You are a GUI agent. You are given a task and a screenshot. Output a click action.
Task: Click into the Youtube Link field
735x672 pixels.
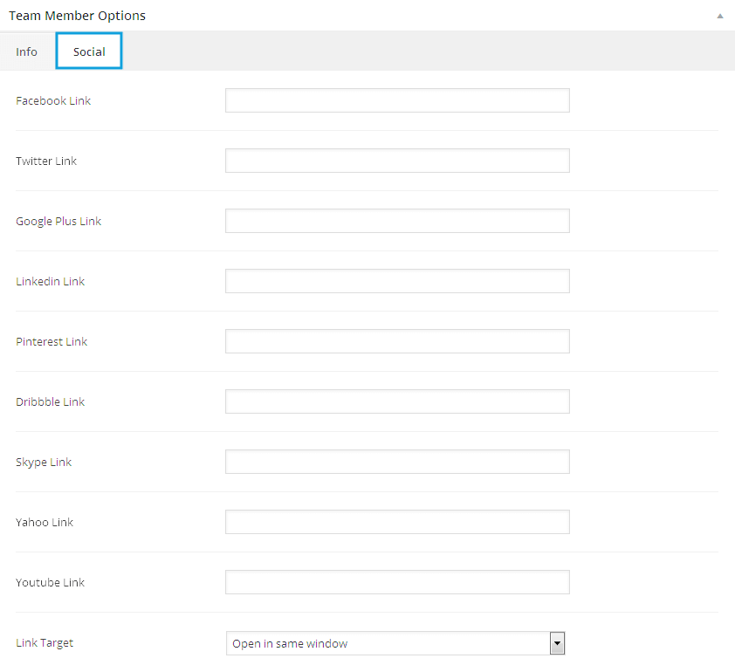397,582
